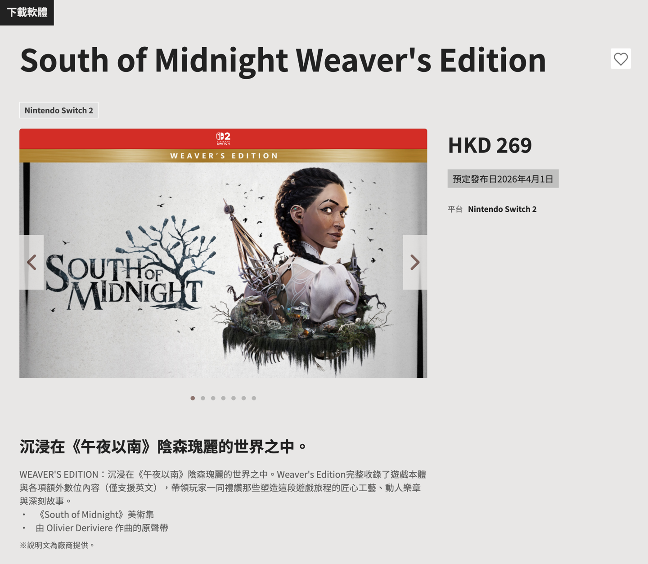Select the sixth carousel dot
Viewport: 648px width, 564px height.
click(x=244, y=398)
